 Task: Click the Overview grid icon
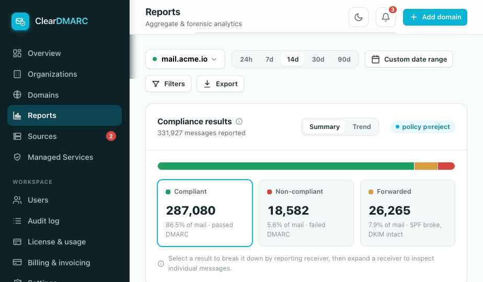pos(17,53)
